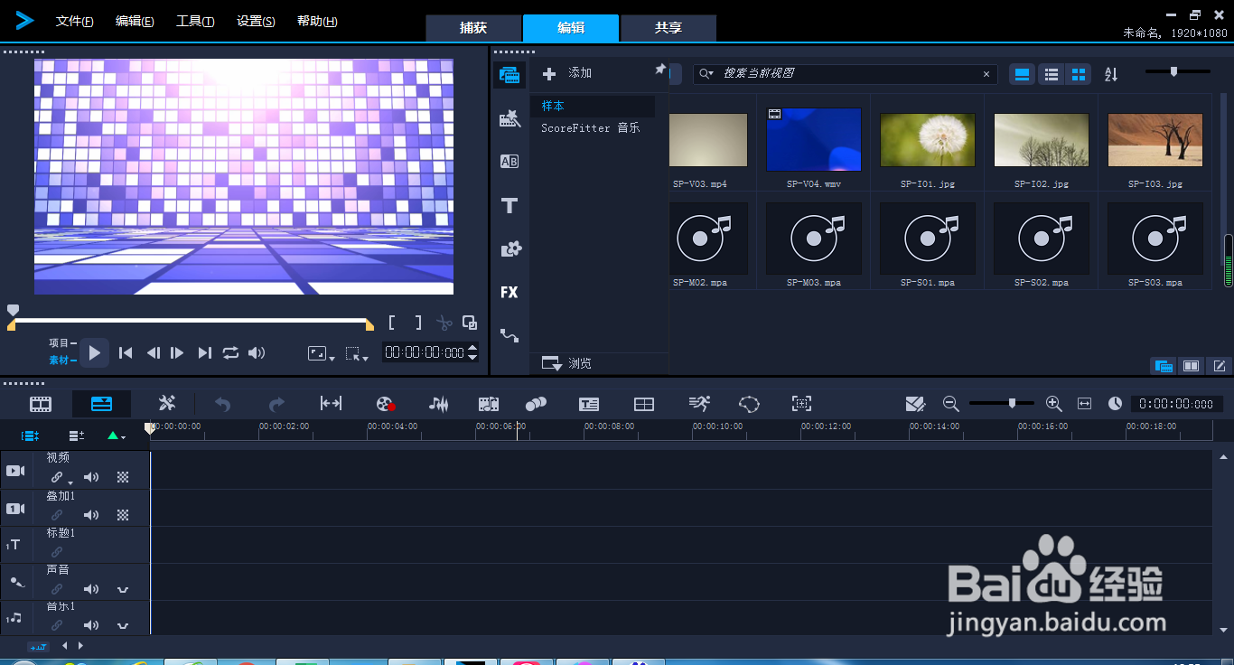Select ScoreFitter 音乐 folder
The height and width of the screenshot is (665, 1234).
point(593,128)
